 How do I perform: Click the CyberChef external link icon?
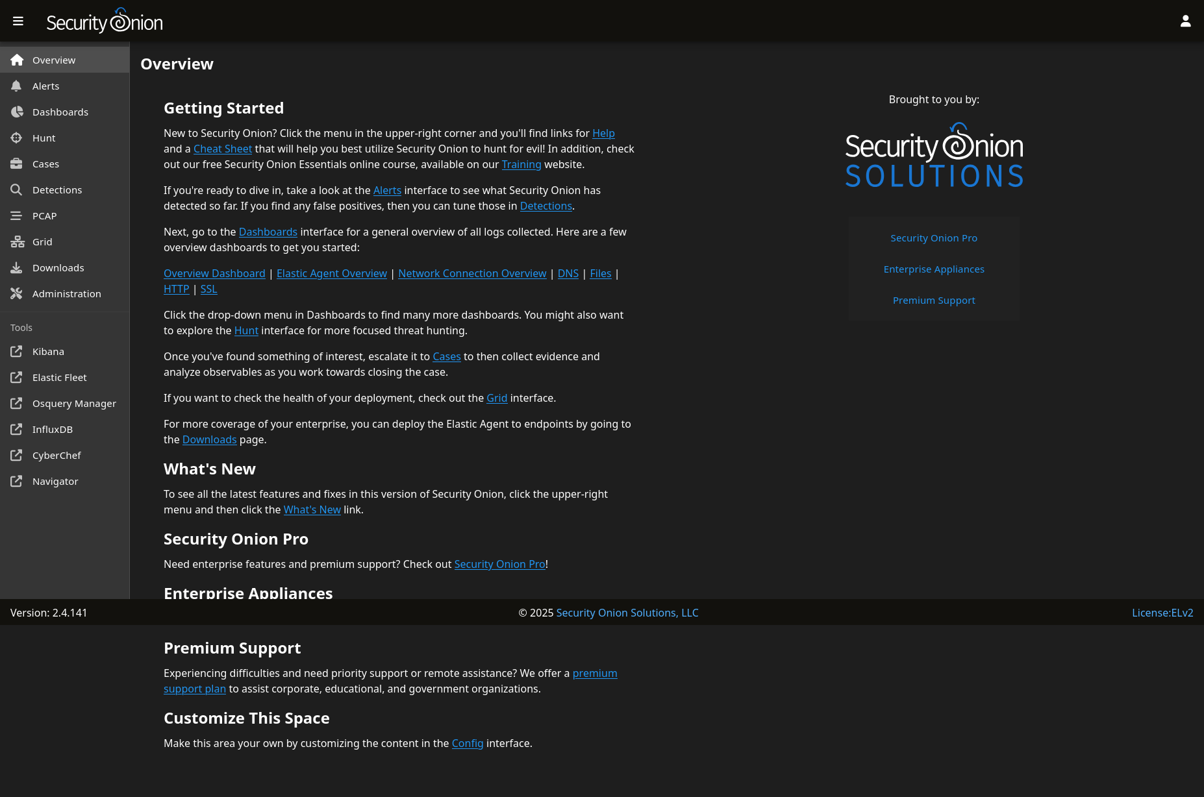17,455
